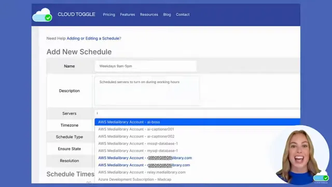Image resolution: width=332 pixels, height=187 pixels.
Task: Click the Cloud Toggle cloud logo icon
Action: (43, 15)
